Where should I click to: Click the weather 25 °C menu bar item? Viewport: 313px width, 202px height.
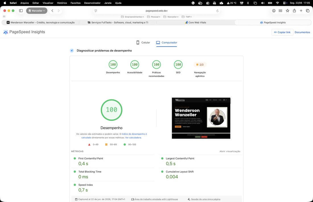tap(232, 3)
